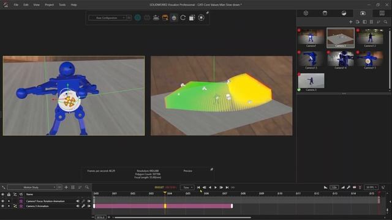This screenshot has height=220, width=392.
Task: Open the turntable icon in main toolbar
Action: coord(156,18)
